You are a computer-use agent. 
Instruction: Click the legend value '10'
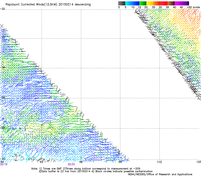point(133,7)
